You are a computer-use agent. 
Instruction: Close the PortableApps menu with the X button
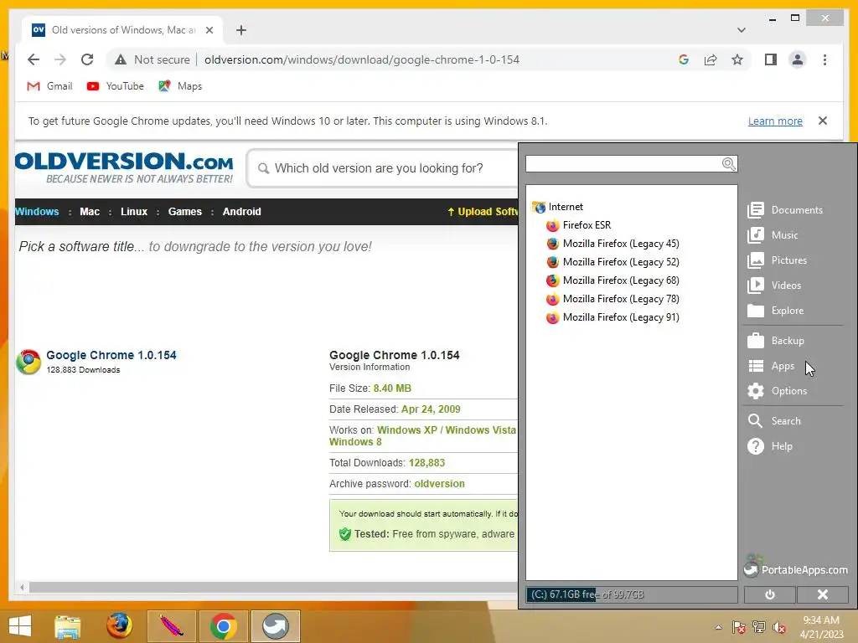[823, 594]
